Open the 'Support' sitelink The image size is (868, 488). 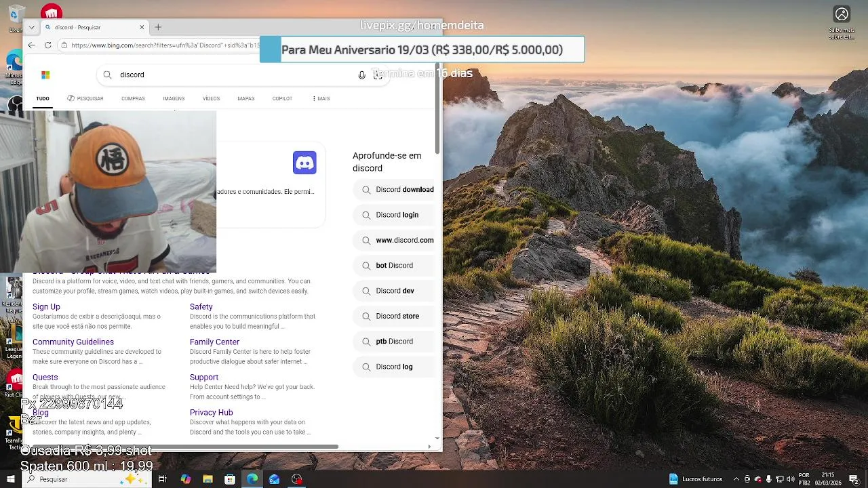(x=204, y=378)
